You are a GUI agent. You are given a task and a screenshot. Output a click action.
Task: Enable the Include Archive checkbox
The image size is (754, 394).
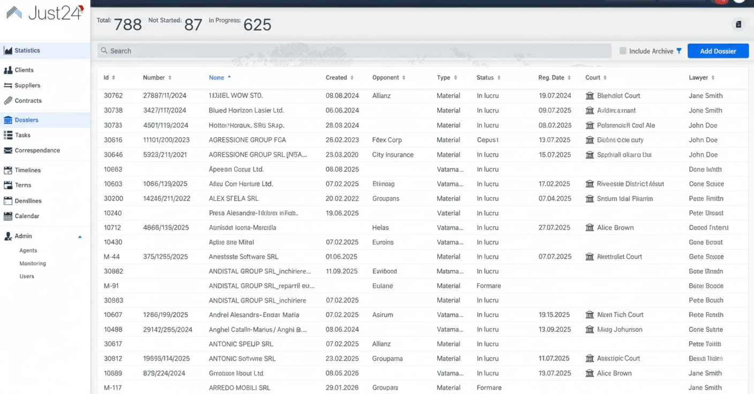[624, 50]
